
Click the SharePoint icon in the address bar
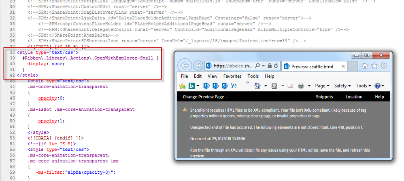pos(209,66)
